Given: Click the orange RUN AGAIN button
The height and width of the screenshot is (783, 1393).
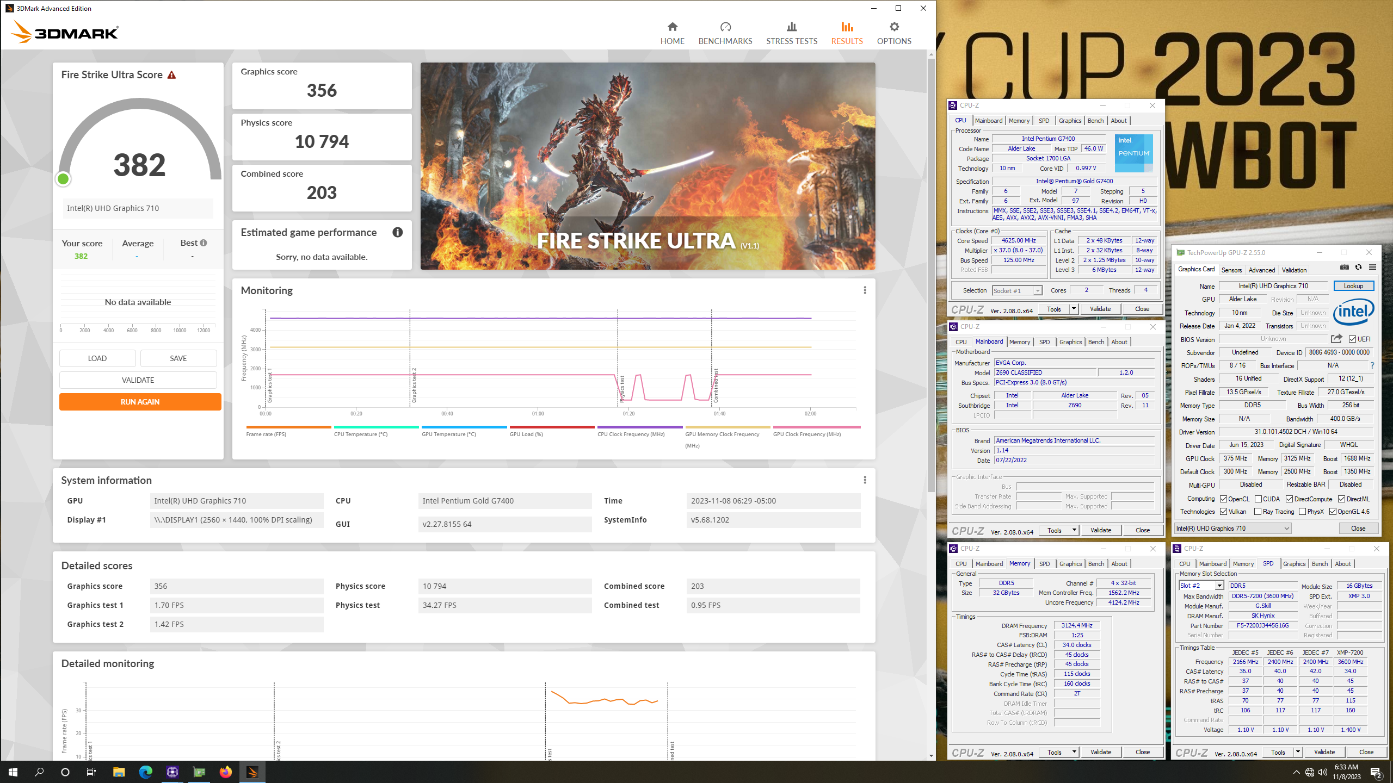Looking at the screenshot, I should pyautogui.click(x=140, y=402).
